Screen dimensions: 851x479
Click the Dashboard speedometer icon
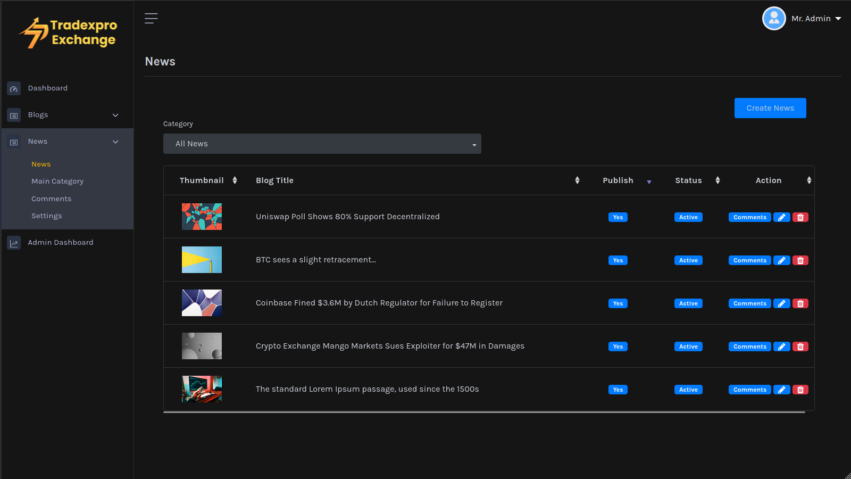[14, 88]
